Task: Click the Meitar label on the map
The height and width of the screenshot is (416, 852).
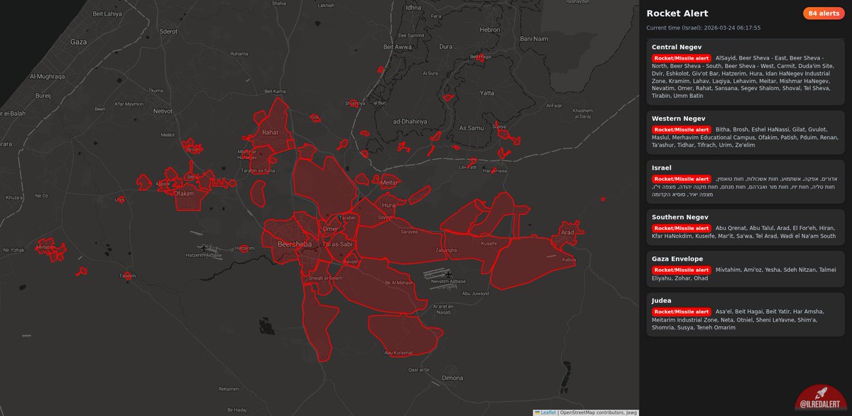Action: pos(389,182)
